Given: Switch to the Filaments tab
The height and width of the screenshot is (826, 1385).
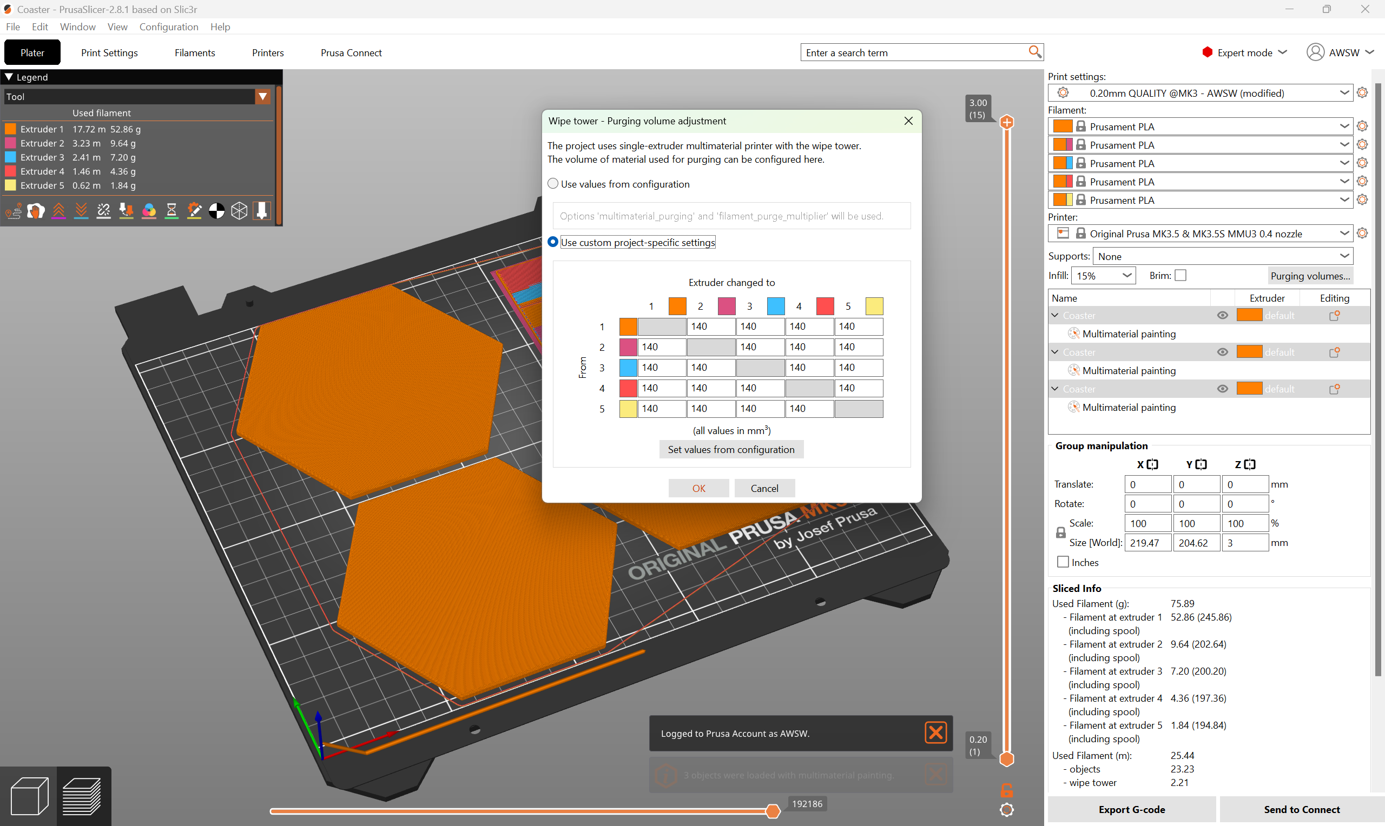Looking at the screenshot, I should 195,53.
